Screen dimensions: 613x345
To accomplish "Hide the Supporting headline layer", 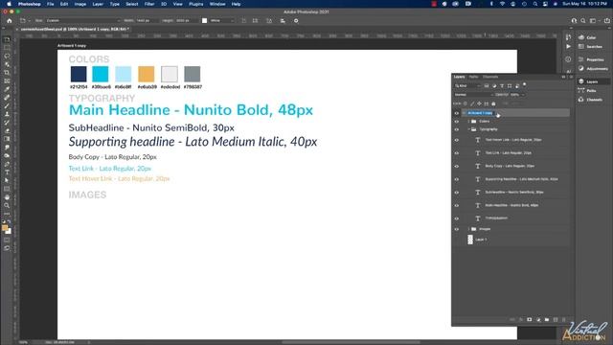I will point(456,179).
